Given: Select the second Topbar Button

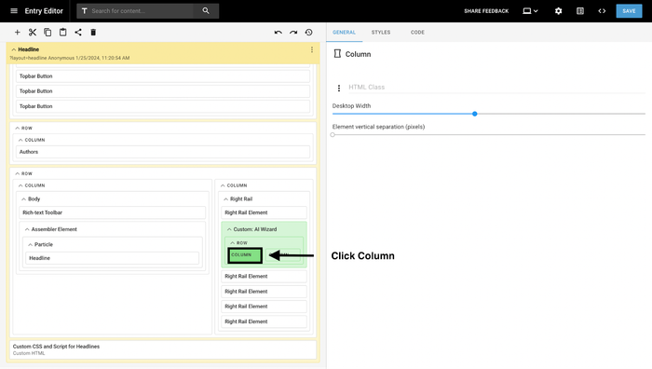Looking at the screenshot, I should coord(163,91).
